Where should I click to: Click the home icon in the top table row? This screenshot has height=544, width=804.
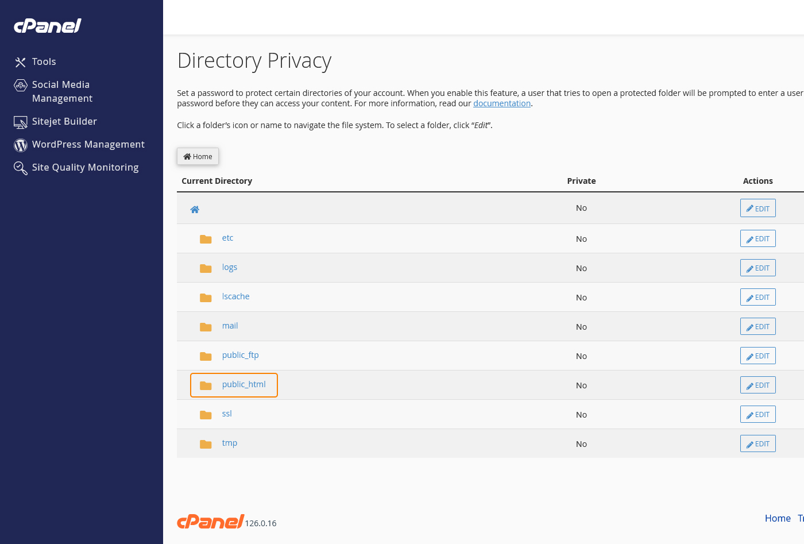(x=195, y=209)
